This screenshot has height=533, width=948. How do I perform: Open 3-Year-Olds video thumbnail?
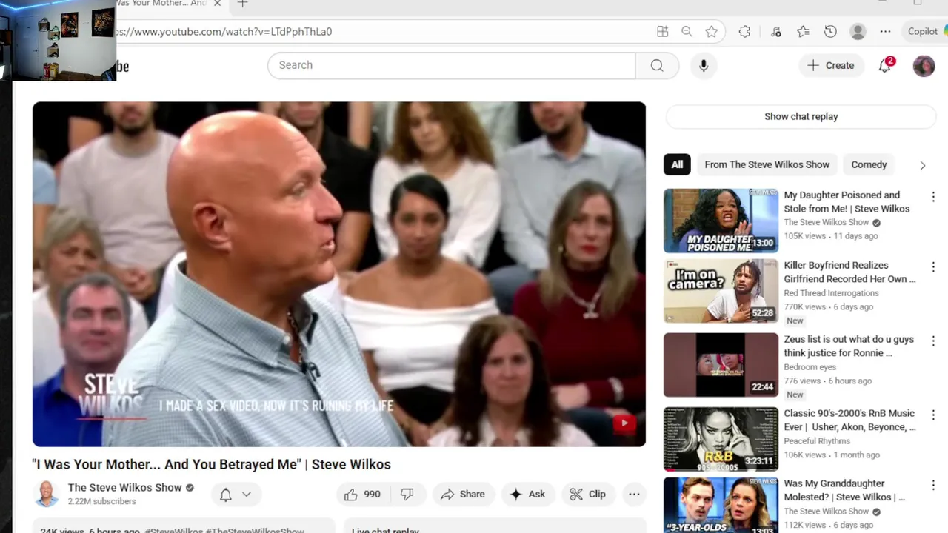point(721,506)
